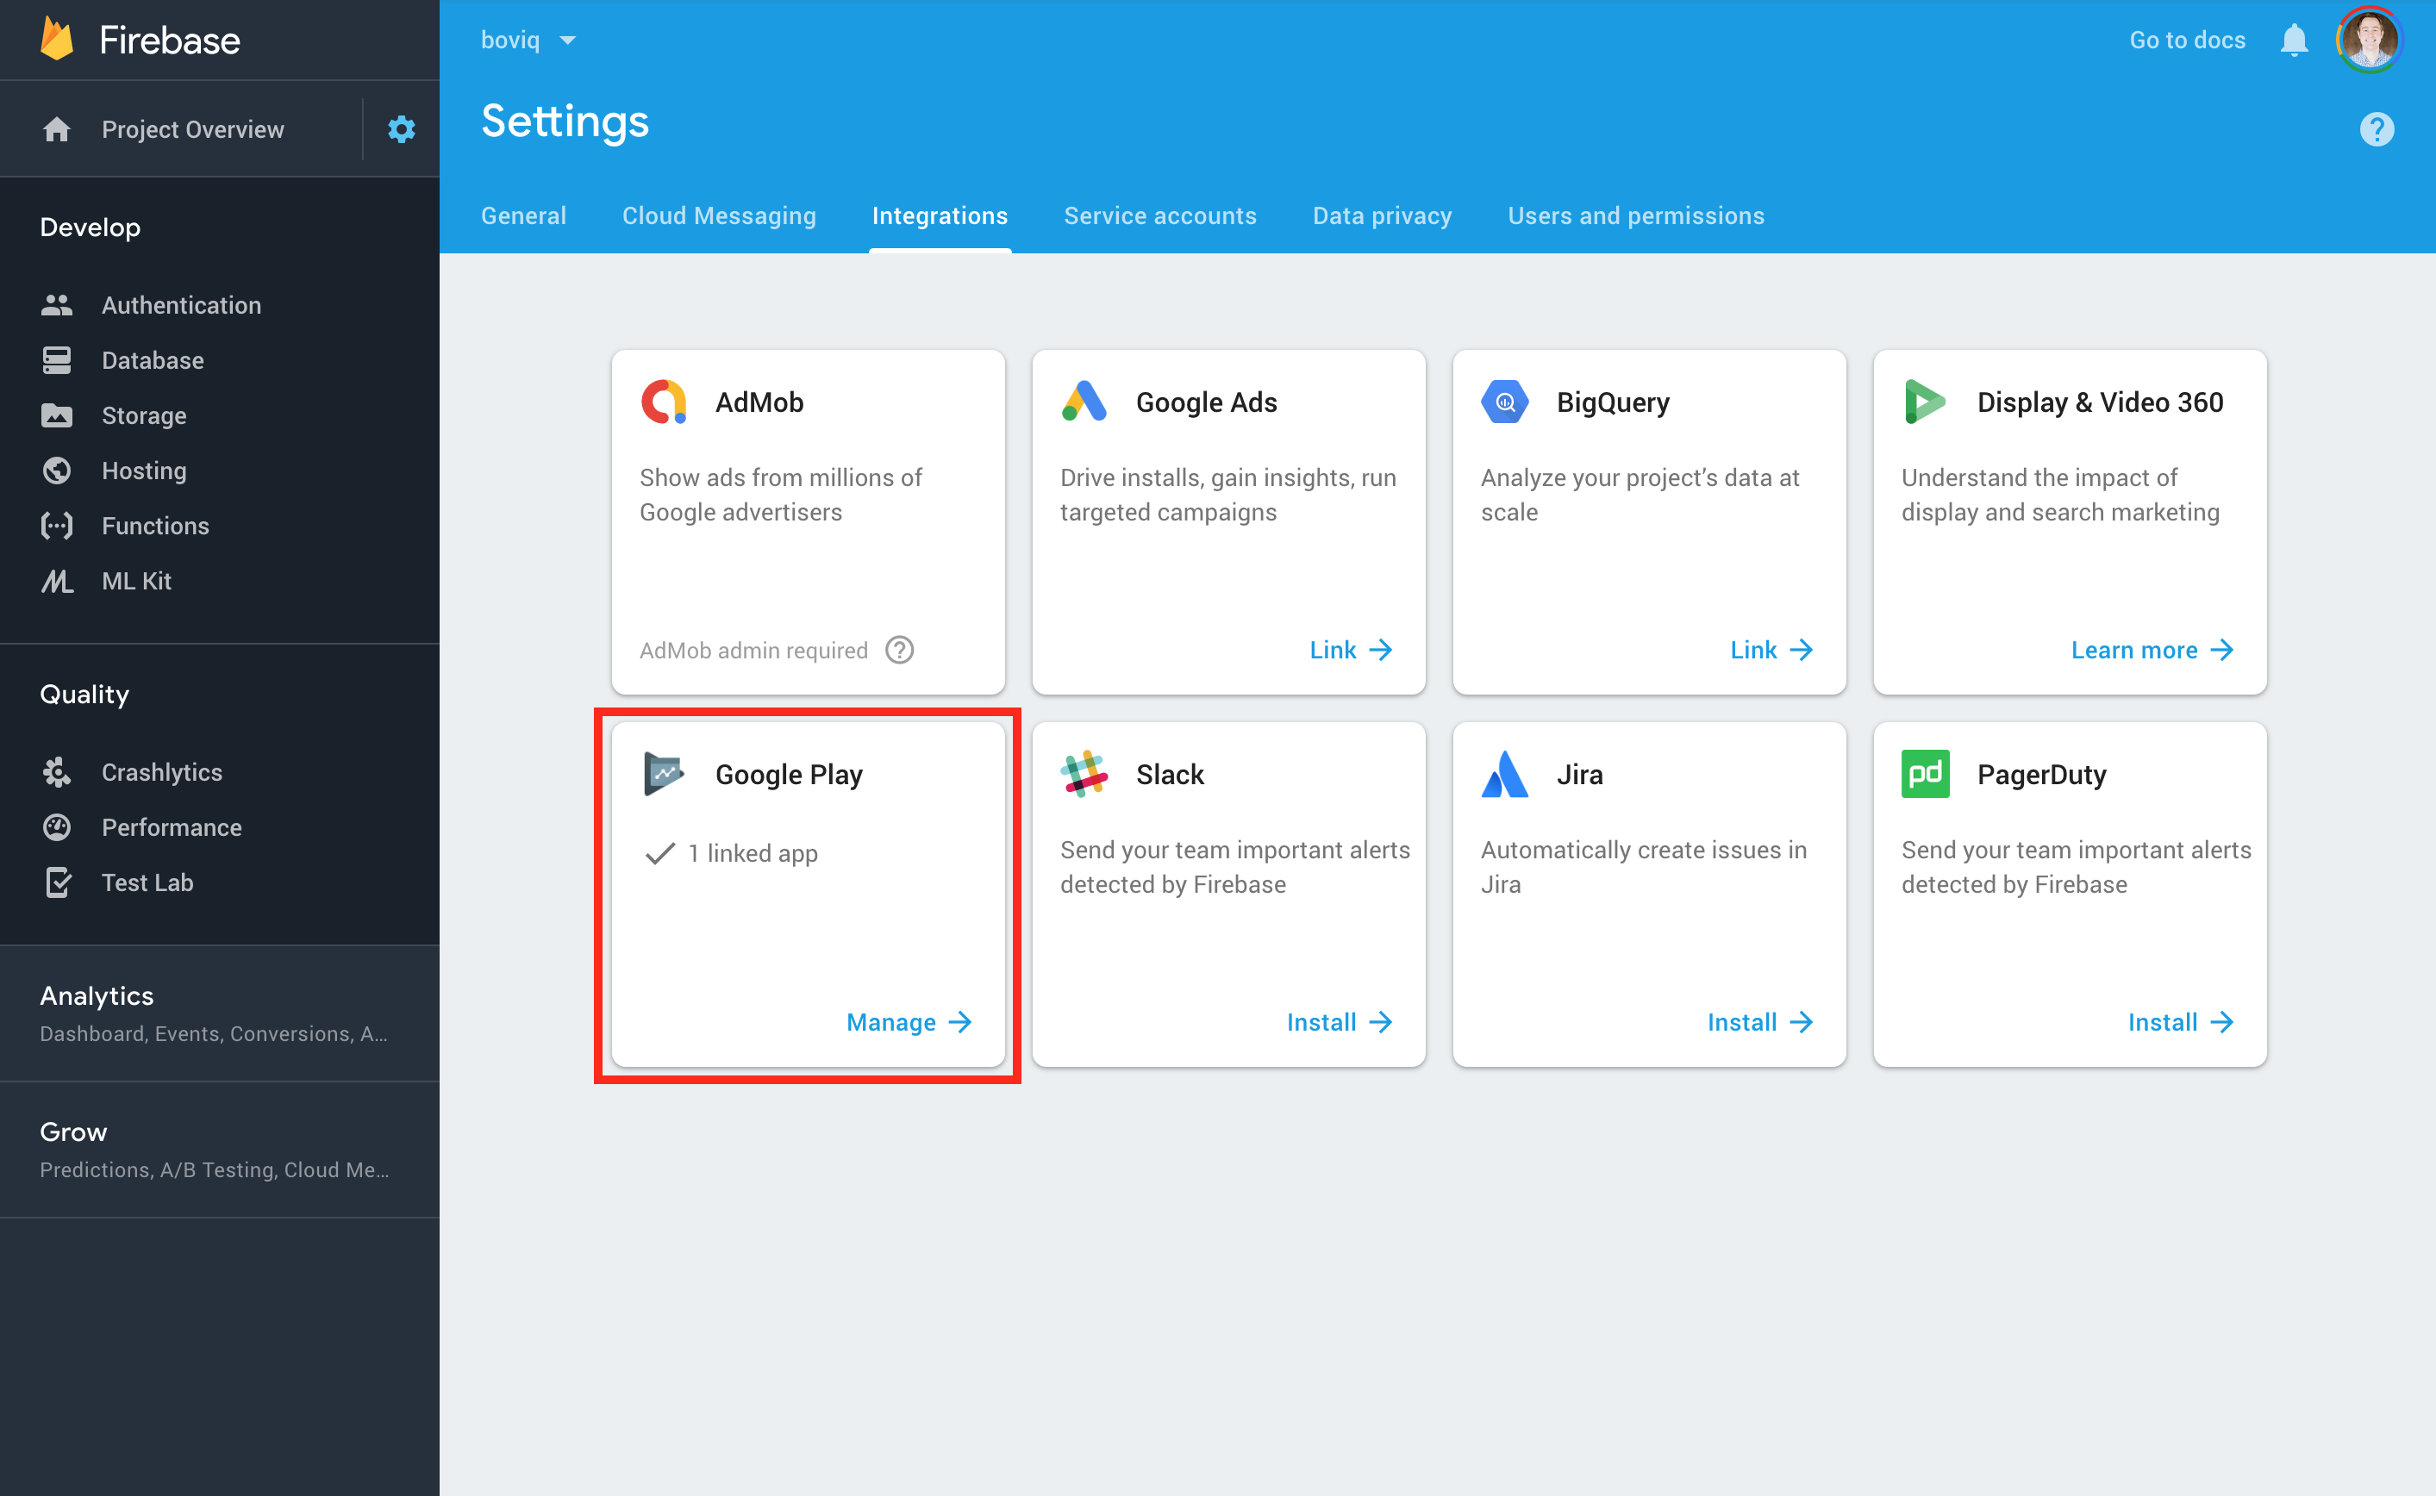This screenshot has height=1496, width=2436.
Task: Switch to the Cloud Messaging tab
Action: (x=719, y=215)
